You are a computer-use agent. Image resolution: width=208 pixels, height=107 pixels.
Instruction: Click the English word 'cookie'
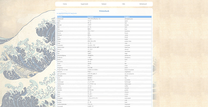coord(126,94)
